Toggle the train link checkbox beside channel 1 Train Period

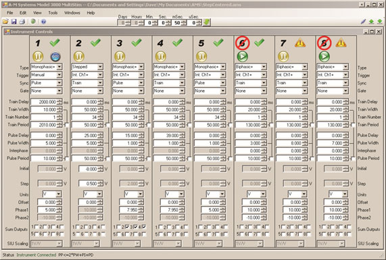(67, 125)
